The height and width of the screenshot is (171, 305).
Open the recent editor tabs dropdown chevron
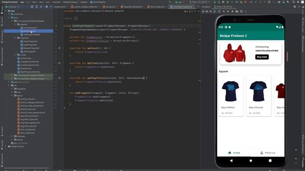198,7
